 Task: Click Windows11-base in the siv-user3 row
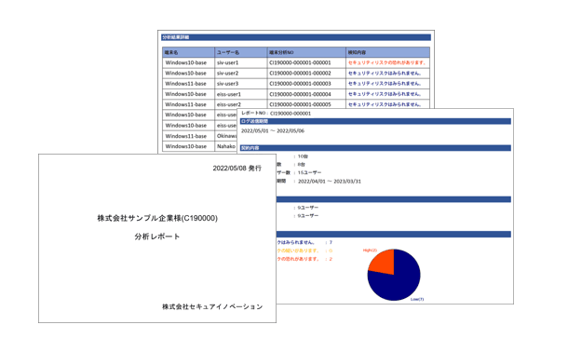click(x=186, y=84)
